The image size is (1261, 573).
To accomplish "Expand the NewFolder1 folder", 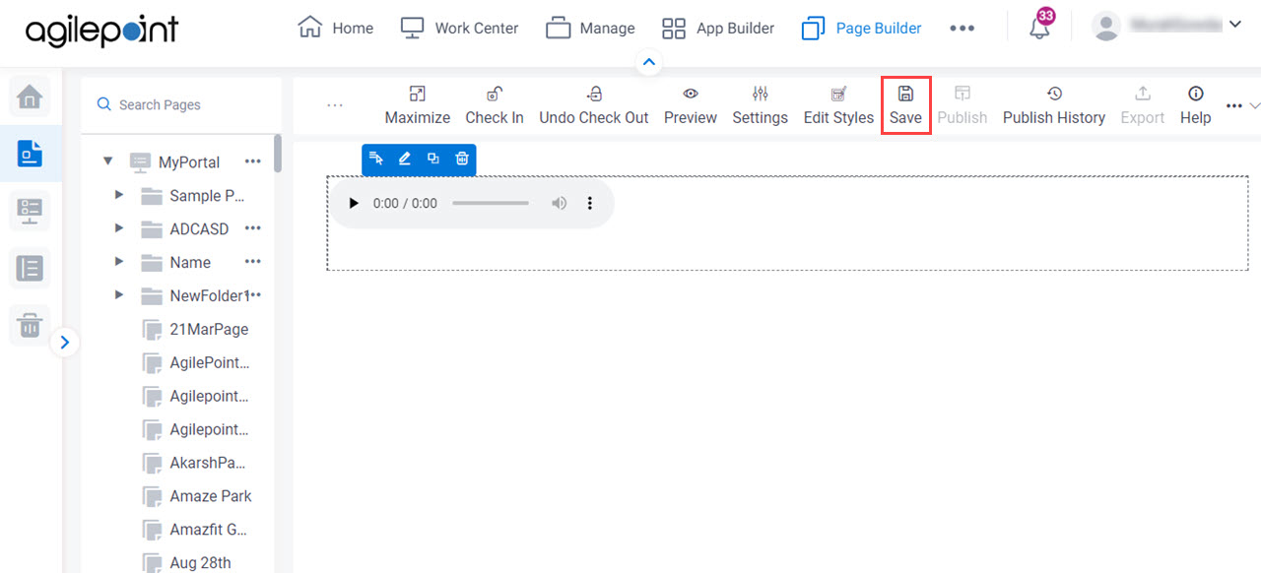I will tap(119, 295).
